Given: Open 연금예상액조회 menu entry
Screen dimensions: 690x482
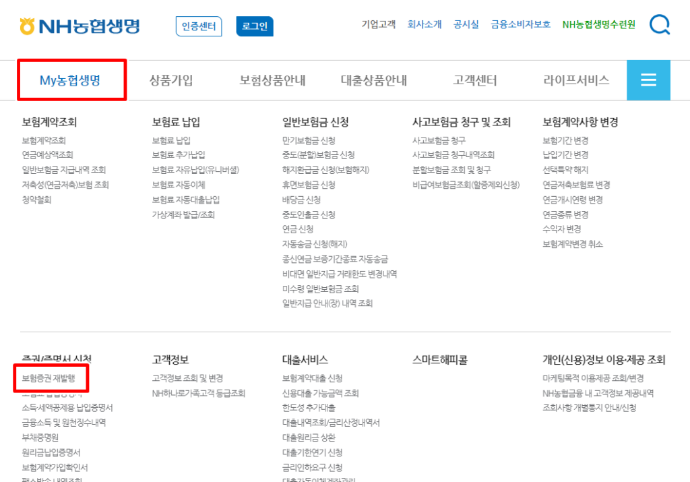Looking at the screenshot, I should click(48, 155).
